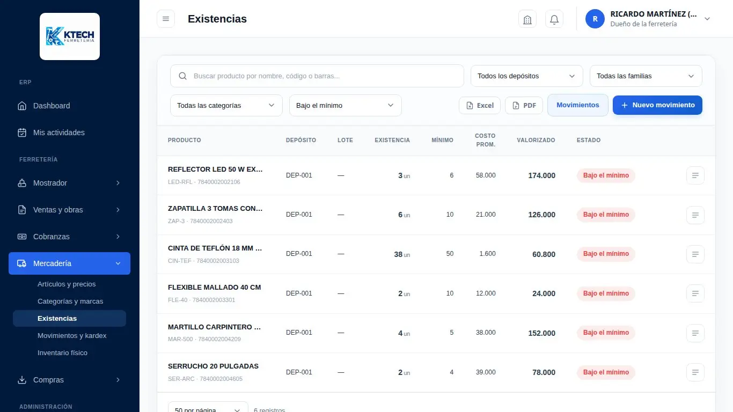This screenshot has height=412, width=733.
Task: Click Bajo el mínimo badge on SERRUCHO row
Action: 606,372
